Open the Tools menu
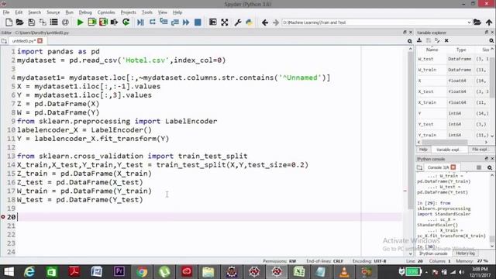The height and width of the screenshot is (279, 496). pyautogui.click(x=147, y=12)
